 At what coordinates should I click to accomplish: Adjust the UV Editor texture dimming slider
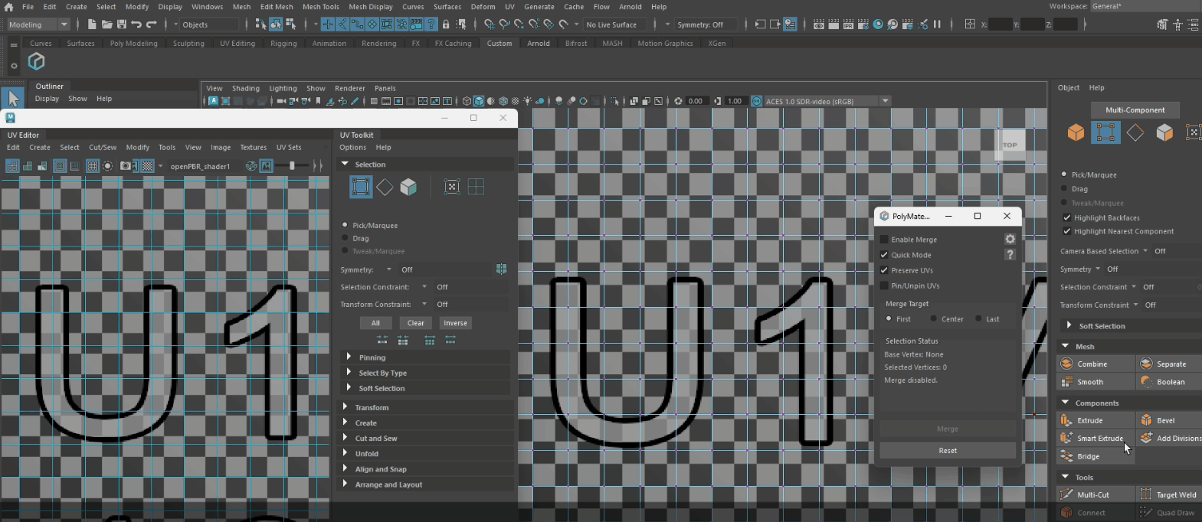[x=293, y=166]
